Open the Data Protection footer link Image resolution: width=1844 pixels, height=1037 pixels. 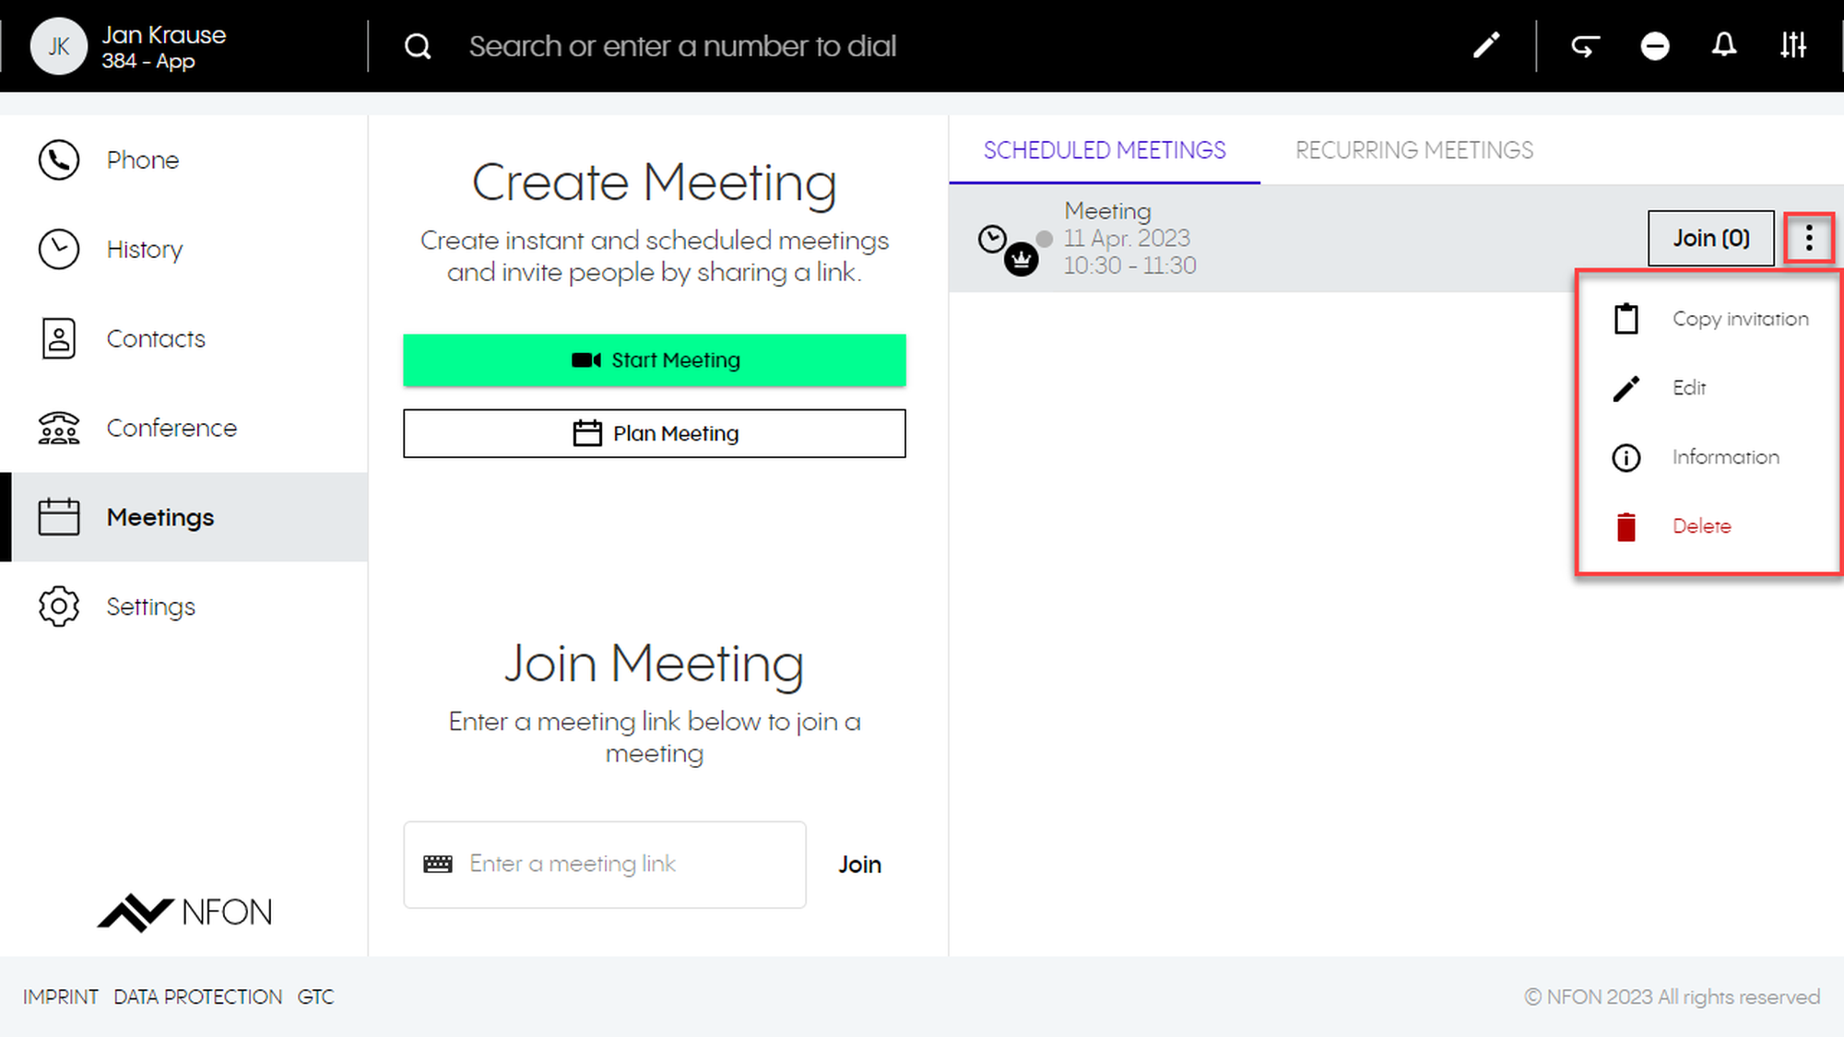[x=197, y=997]
